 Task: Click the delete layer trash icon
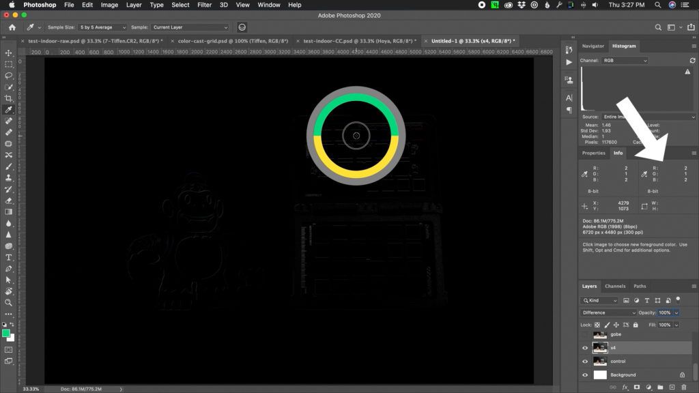(684, 388)
